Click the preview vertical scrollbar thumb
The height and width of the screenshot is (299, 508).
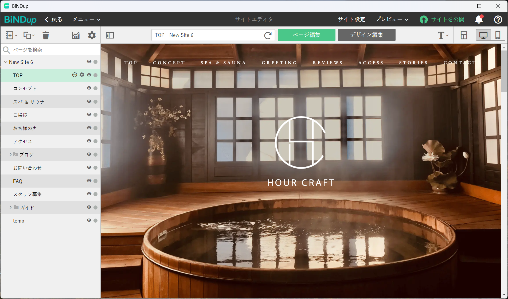coord(504,71)
